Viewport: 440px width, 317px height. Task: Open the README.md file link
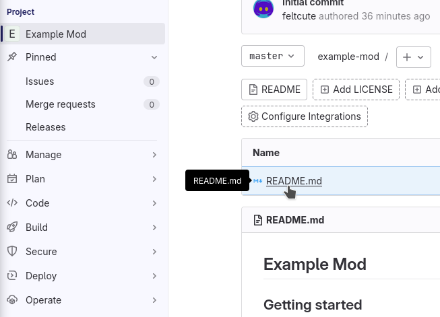pyautogui.click(x=294, y=180)
